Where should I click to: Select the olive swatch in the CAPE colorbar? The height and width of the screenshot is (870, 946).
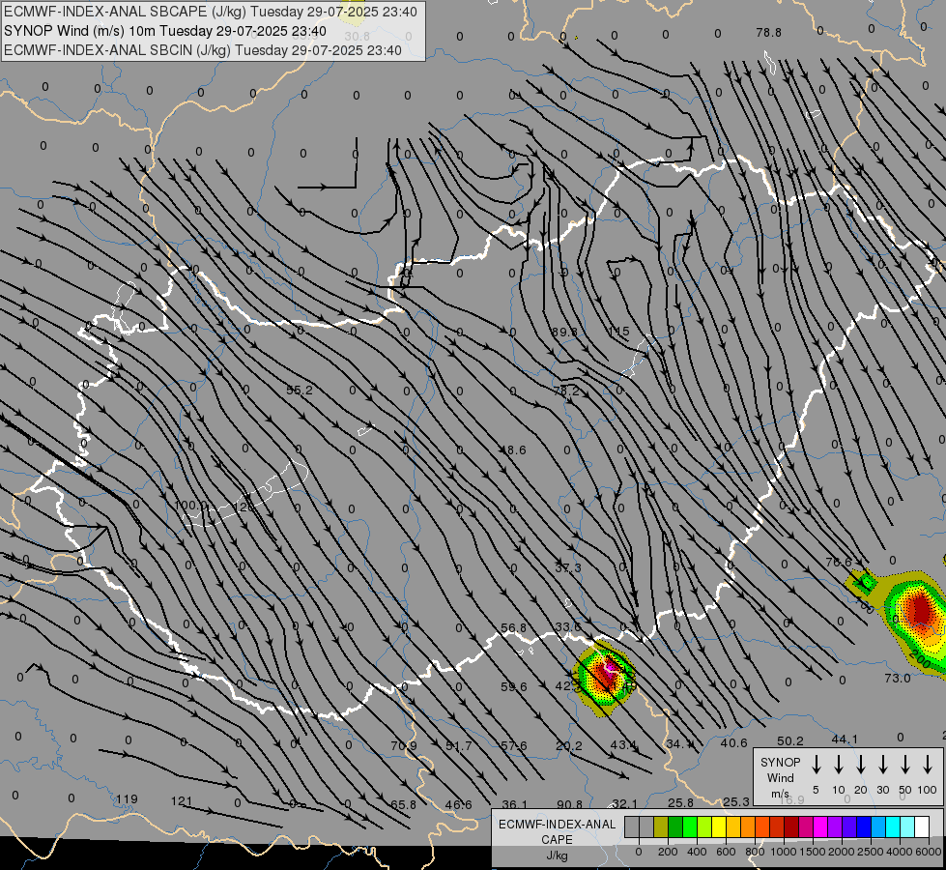pyautogui.click(x=661, y=827)
